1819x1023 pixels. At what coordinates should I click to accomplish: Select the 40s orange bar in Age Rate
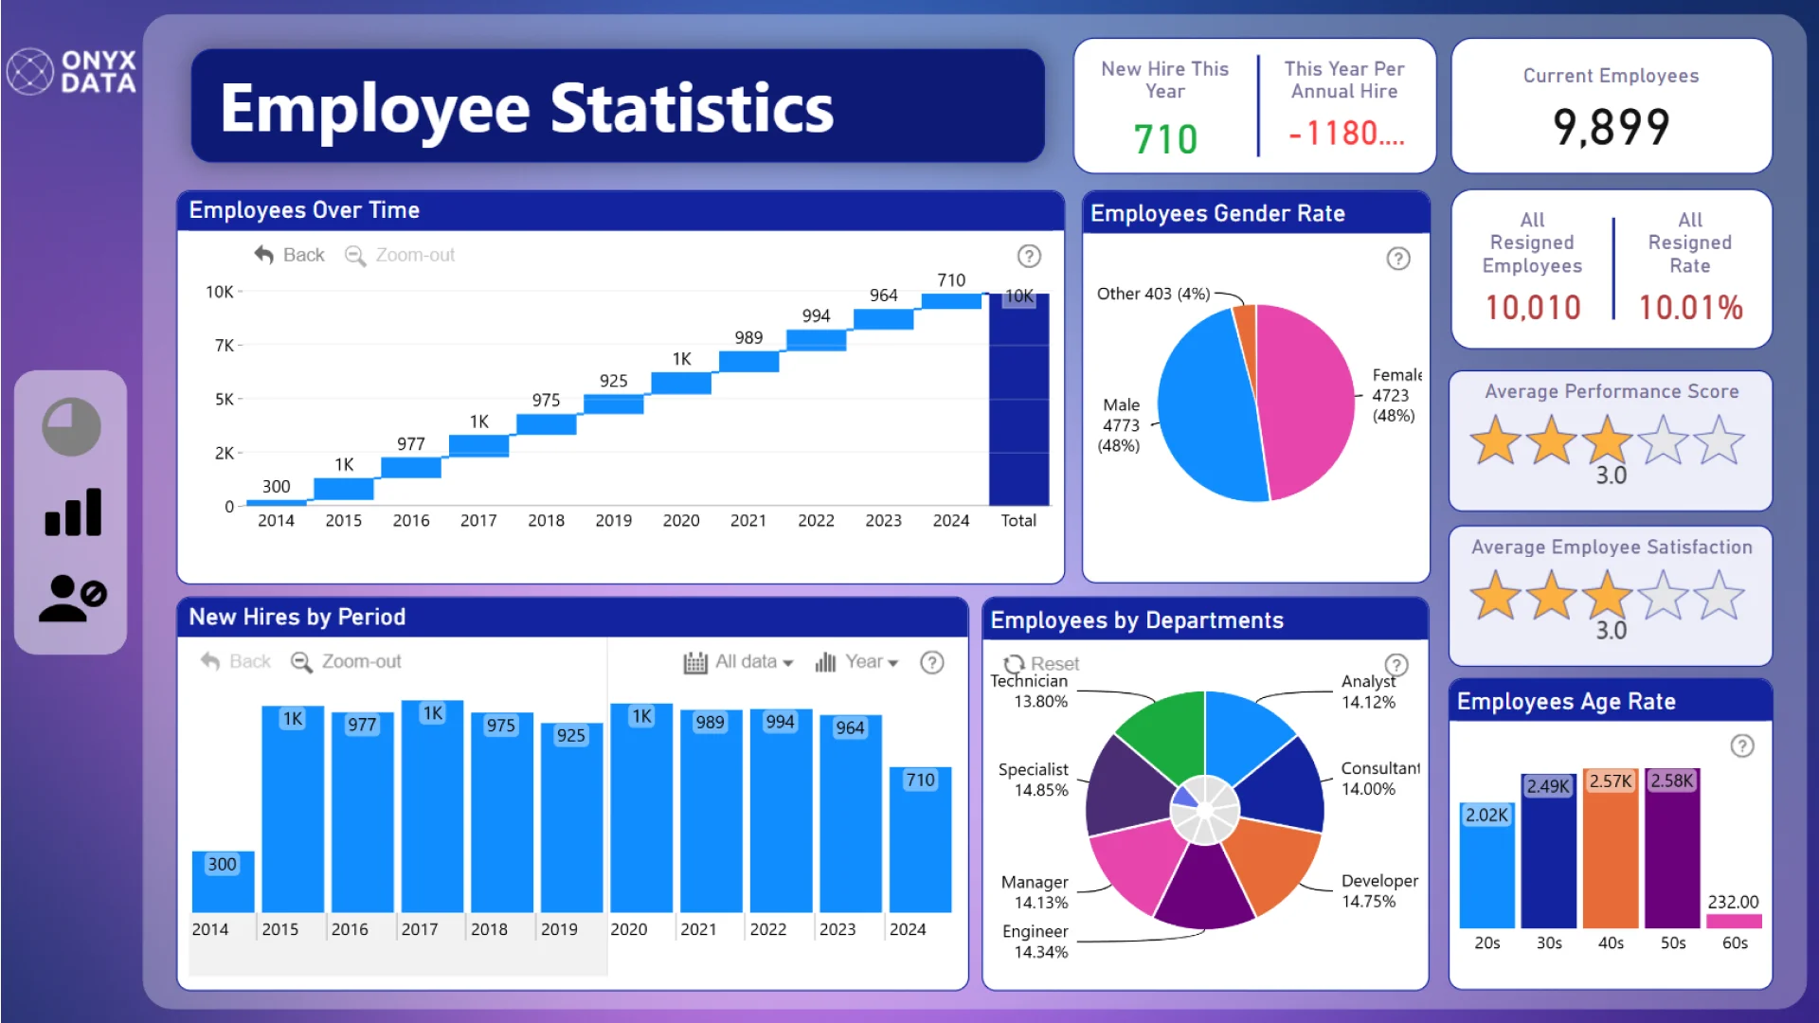click(x=1611, y=848)
